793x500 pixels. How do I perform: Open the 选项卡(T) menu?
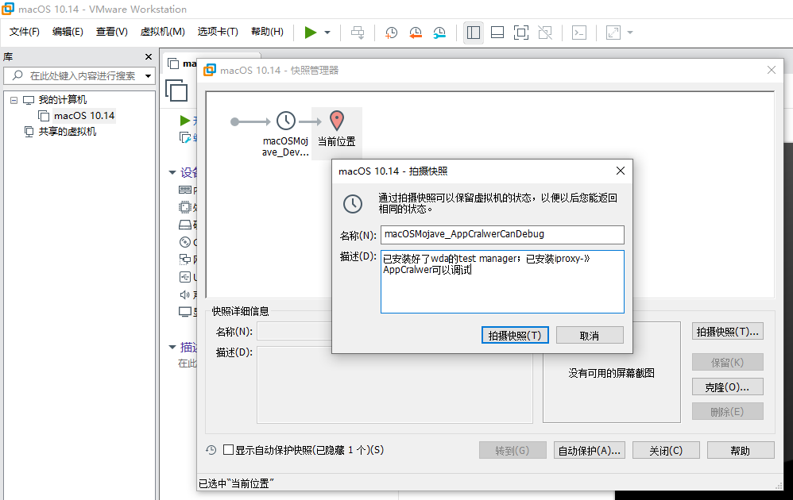tap(218, 32)
